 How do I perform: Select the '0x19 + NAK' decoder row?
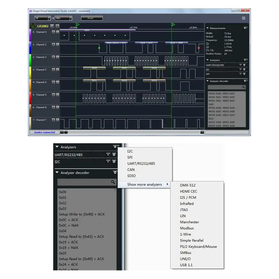pyautogui.click(x=68, y=248)
